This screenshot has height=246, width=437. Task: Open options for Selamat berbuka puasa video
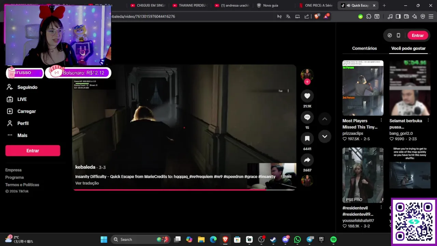(428, 120)
